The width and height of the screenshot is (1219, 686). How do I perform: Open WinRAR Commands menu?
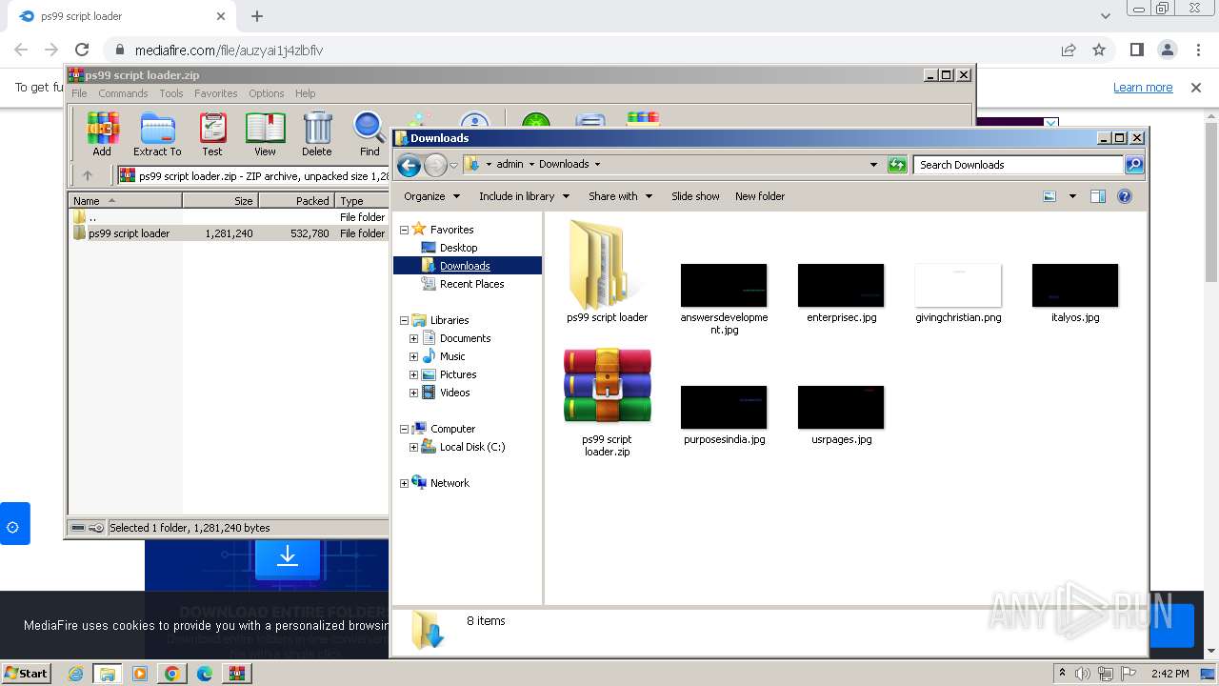point(123,93)
